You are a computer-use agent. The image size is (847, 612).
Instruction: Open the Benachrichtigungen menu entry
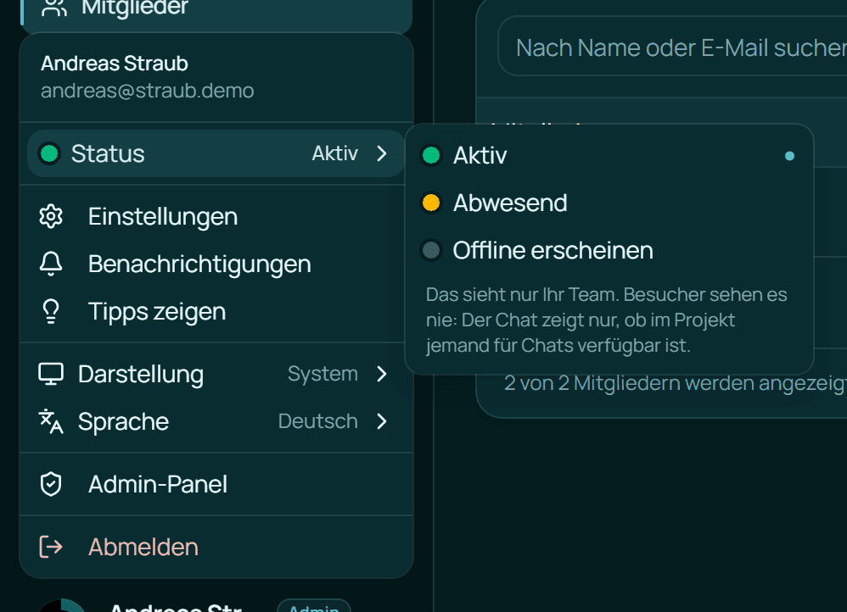pyautogui.click(x=216, y=264)
